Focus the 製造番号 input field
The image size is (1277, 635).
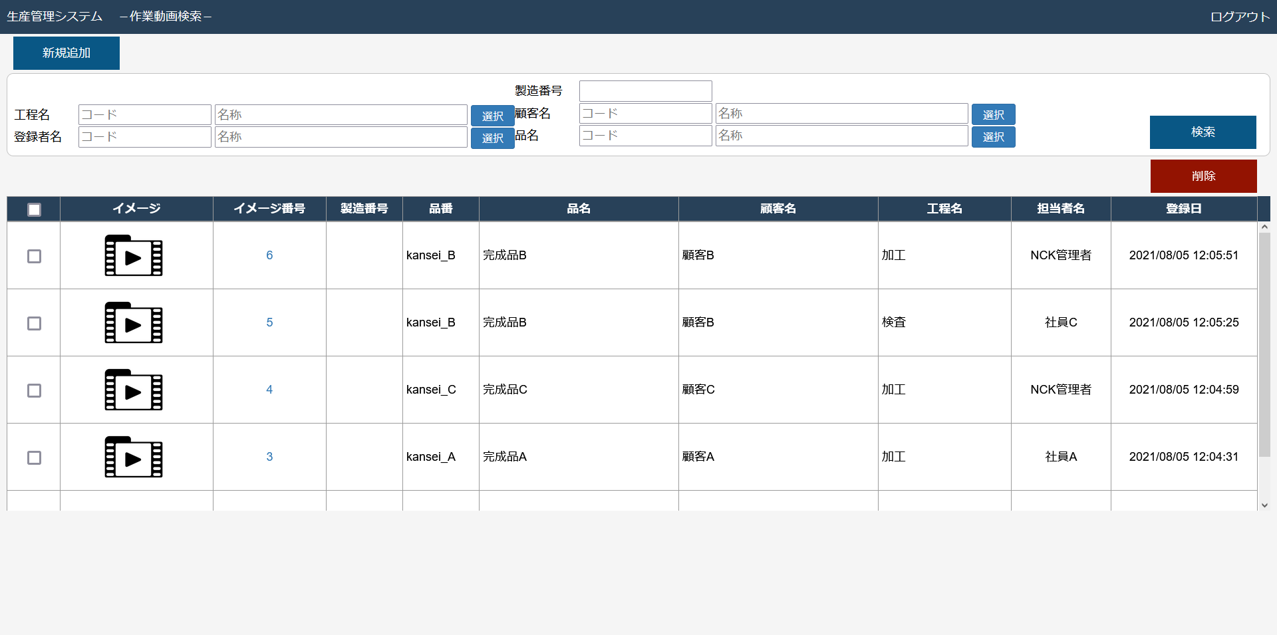pos(645,91)
